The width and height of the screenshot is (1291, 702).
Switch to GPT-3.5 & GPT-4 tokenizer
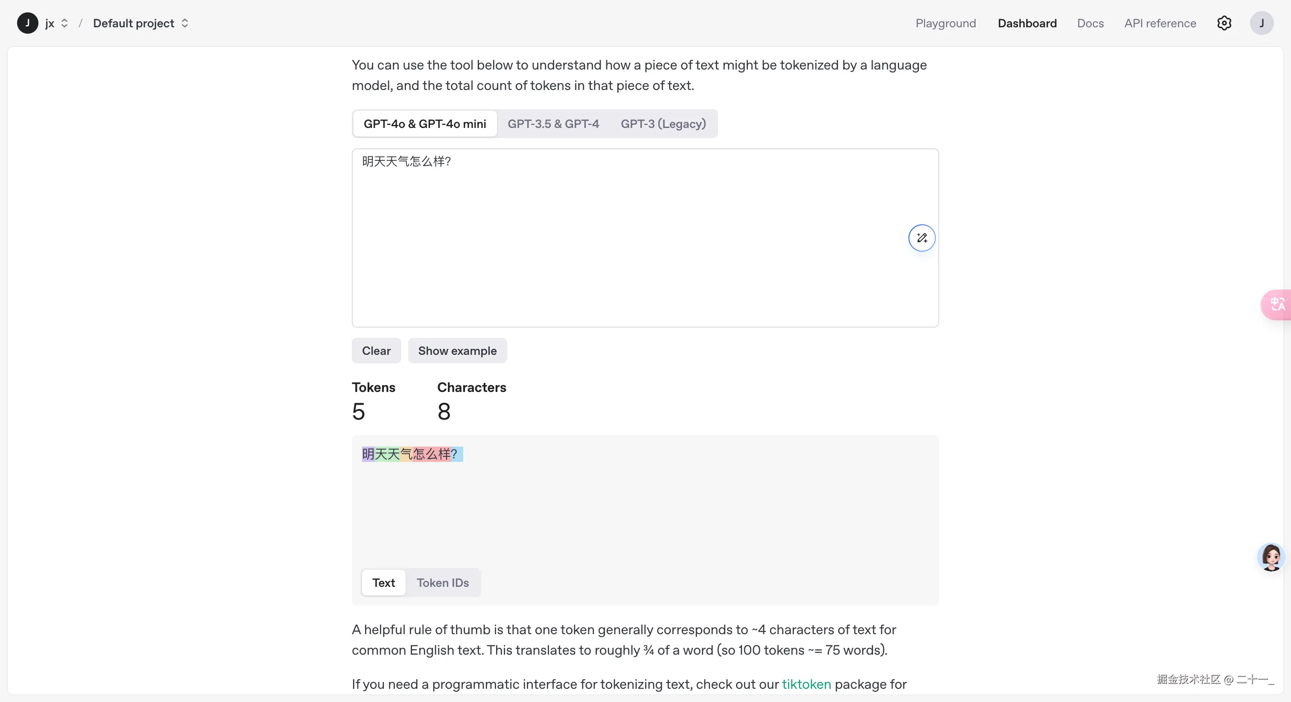tap(553, 124)
